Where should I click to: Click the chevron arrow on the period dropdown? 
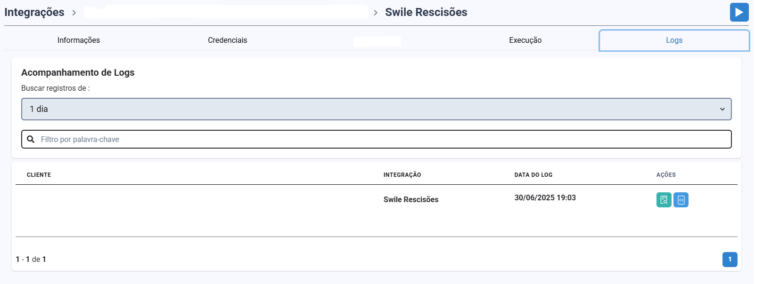pos(722,109)
